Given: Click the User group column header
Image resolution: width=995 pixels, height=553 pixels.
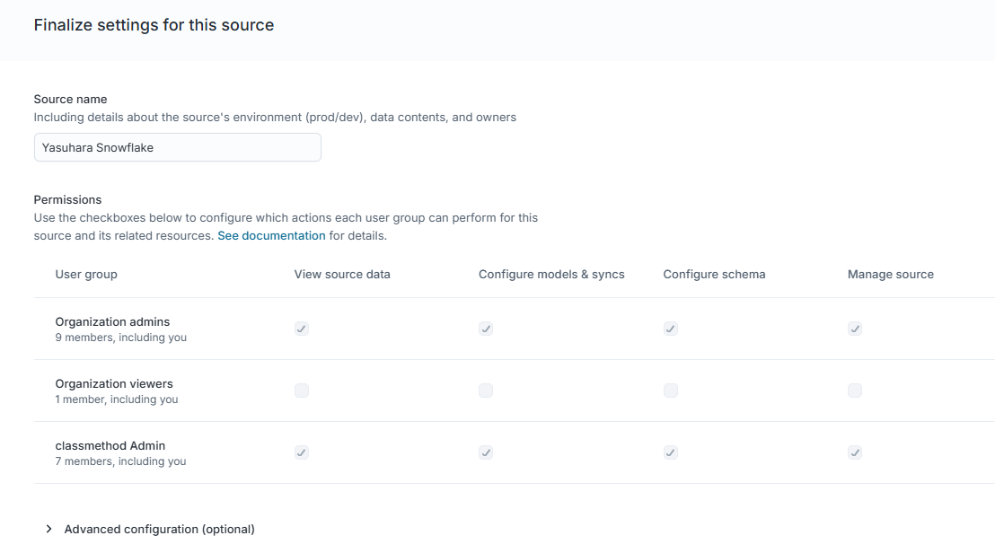Looking at the screenshot, I should [86, 274].
